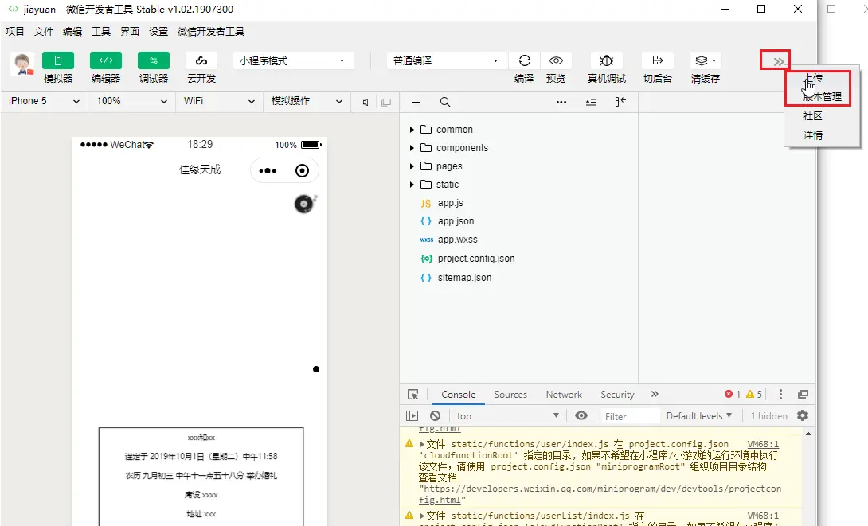
Task: Open the 微信开发者工具 menu
Action: click(x=211, y=32)
